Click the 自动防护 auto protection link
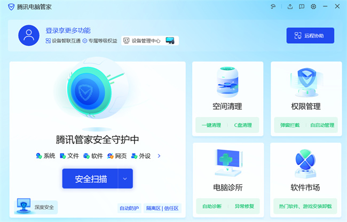The height and width of the screenshot is (222, 347). tap(129, 208)
